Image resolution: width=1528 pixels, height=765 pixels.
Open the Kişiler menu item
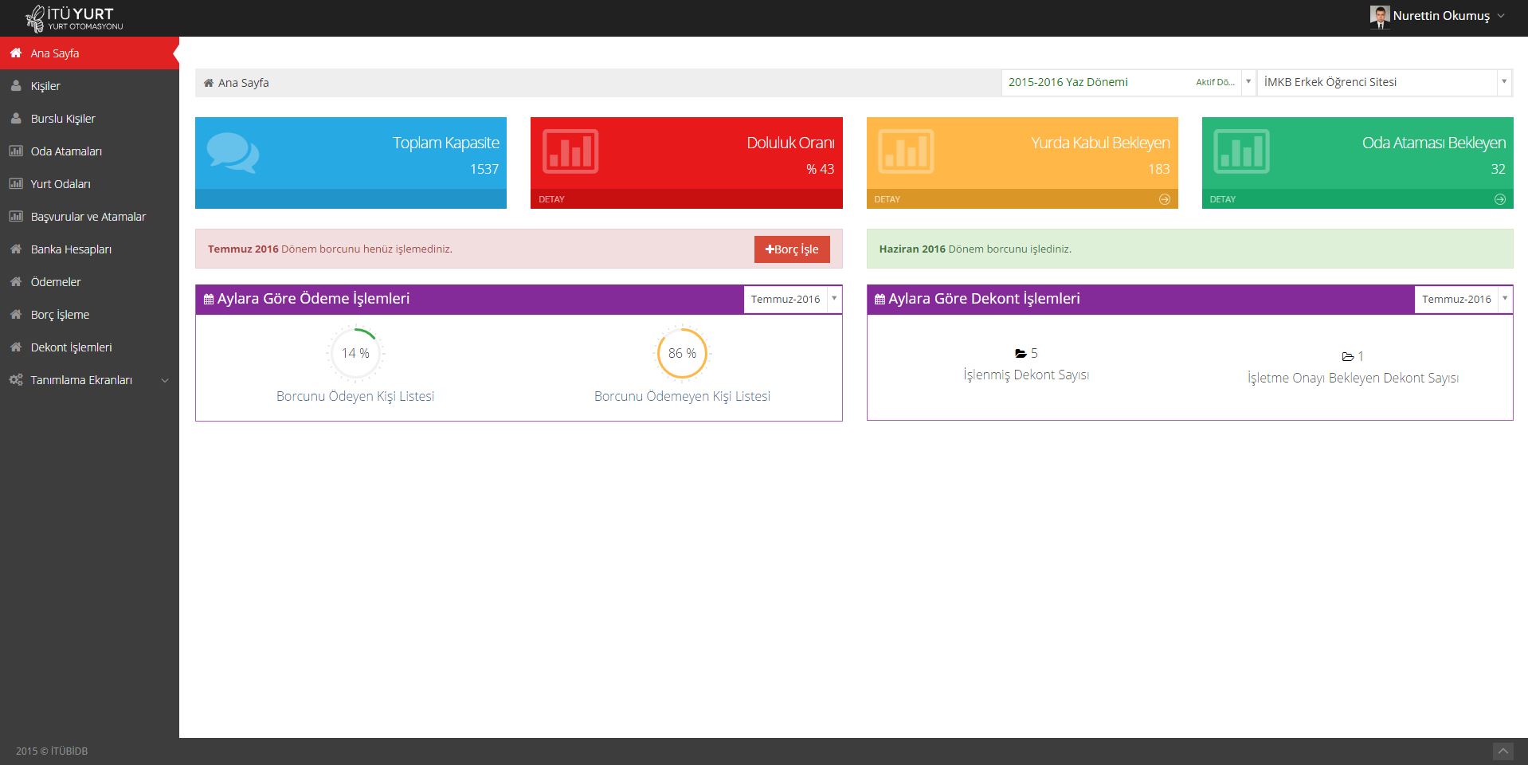click(x=89, y=86)
